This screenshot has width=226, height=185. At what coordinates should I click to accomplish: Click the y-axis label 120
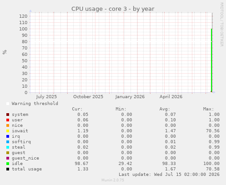pos(23,16)
